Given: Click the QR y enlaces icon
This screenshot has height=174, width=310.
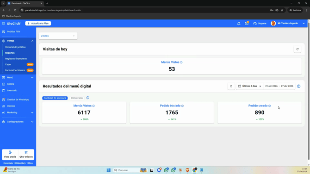Looking at the screenshot, I should tap(26, 152).
